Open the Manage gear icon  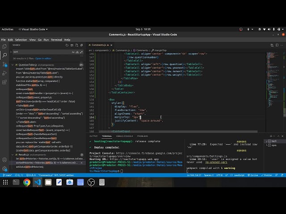[x=4, y=169]
